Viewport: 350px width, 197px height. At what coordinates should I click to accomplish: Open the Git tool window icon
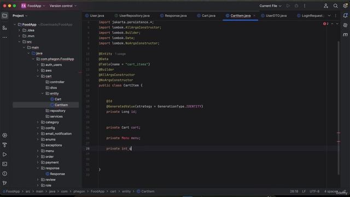4,183
